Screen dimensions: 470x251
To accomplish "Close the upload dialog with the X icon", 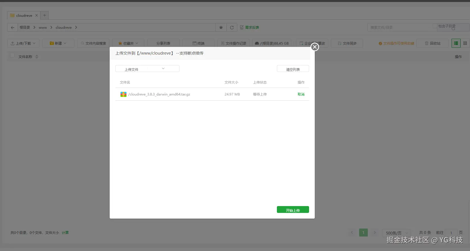I will tap(315, 47).
